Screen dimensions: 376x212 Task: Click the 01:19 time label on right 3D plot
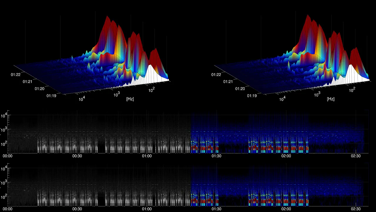251,96
